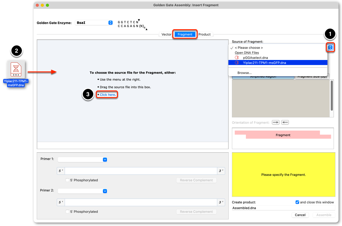Click the fragment list scrollbar
This screenshot has width=342, height=226.
tap(332, 96)
